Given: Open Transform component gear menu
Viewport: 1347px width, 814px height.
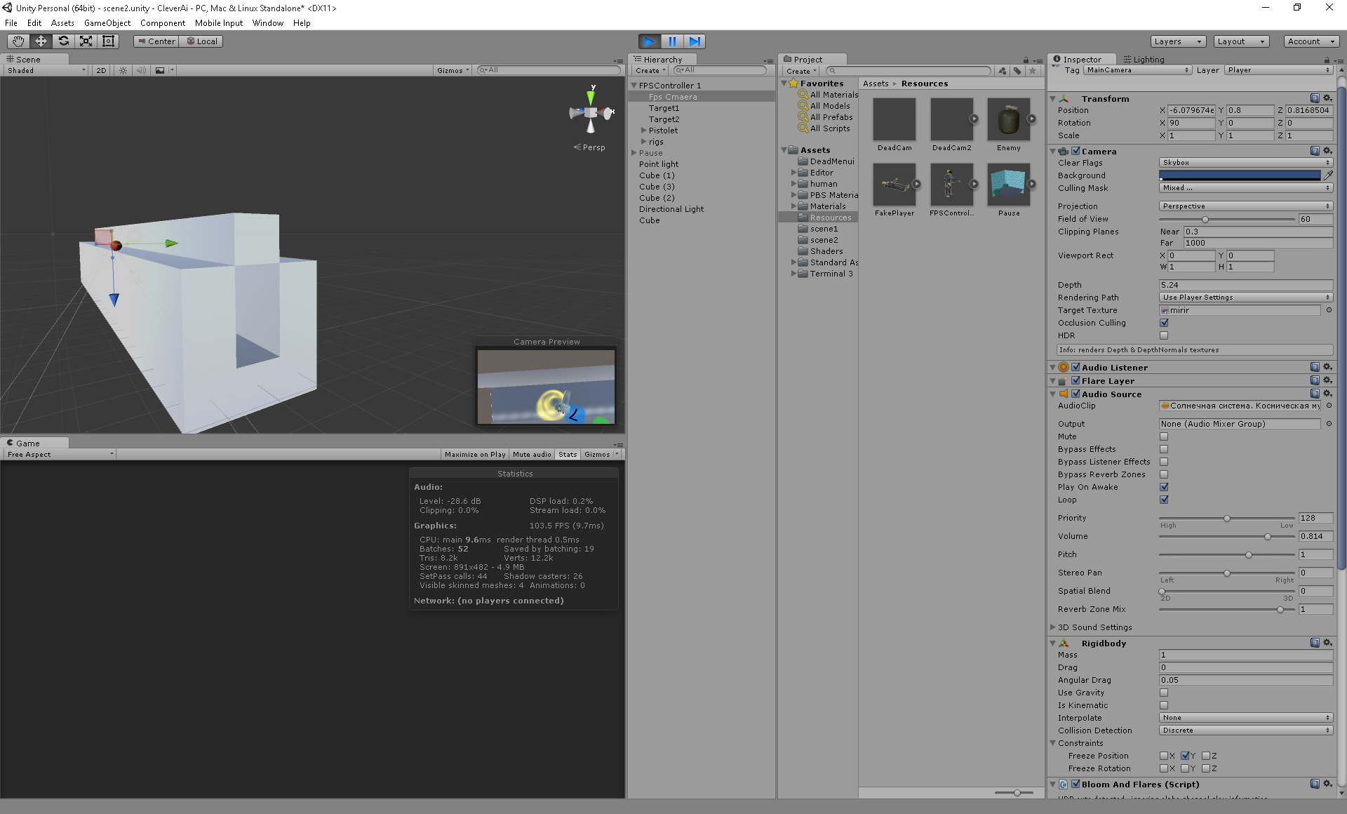Looking at the screenshot, I should coord(1327,98).
